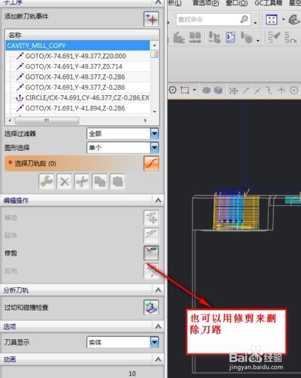Click the paste segment icon
Image resolution: width=301 pixels, height=378 pixels.
pyautogui.click(x=117, y=181)
